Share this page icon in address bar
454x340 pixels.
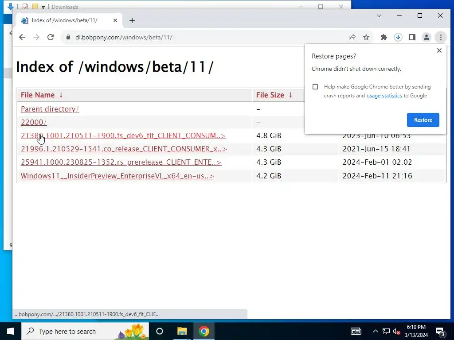pyautogui.click(x=352, y=37)
